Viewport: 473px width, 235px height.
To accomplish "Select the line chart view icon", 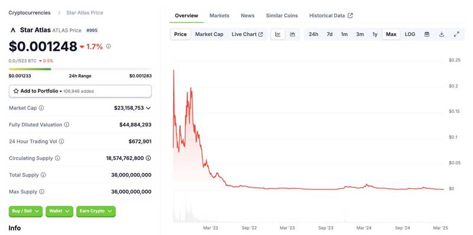I will [278, 34].
